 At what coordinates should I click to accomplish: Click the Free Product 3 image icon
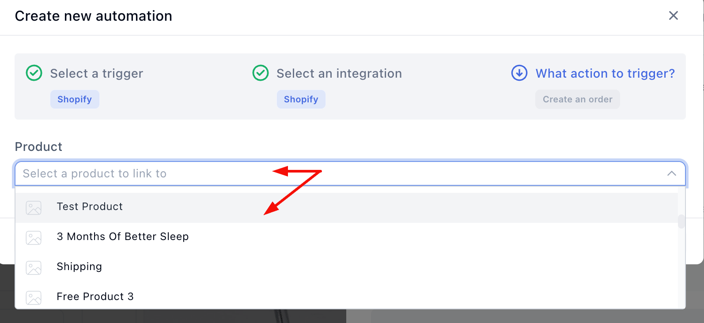[x=34, y=298]
